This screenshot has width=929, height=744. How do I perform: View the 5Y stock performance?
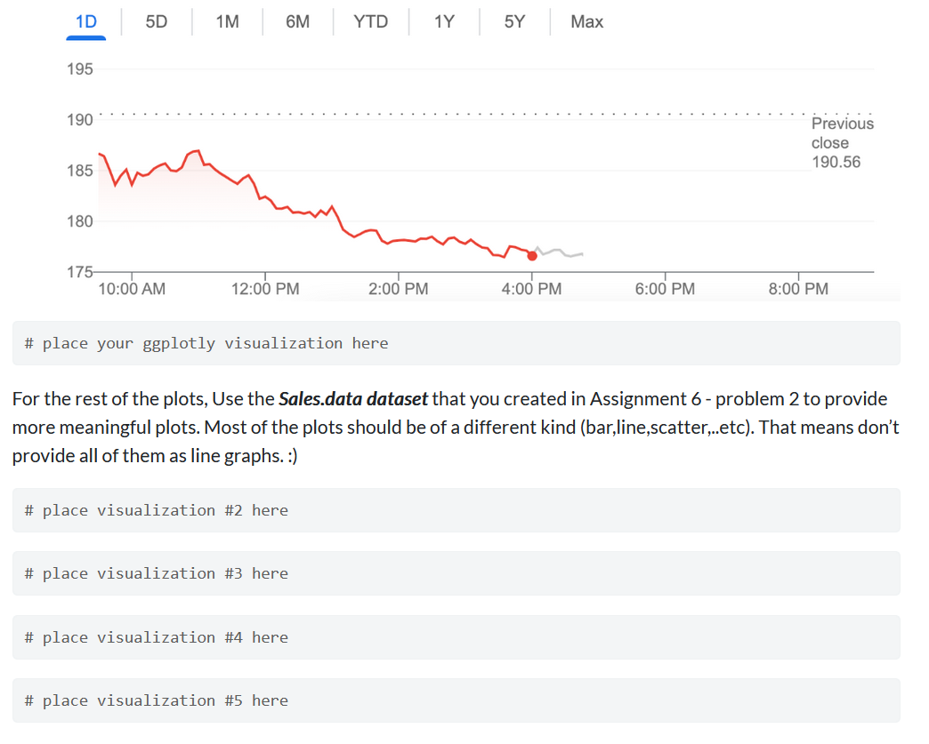click(x=513, y=22)
